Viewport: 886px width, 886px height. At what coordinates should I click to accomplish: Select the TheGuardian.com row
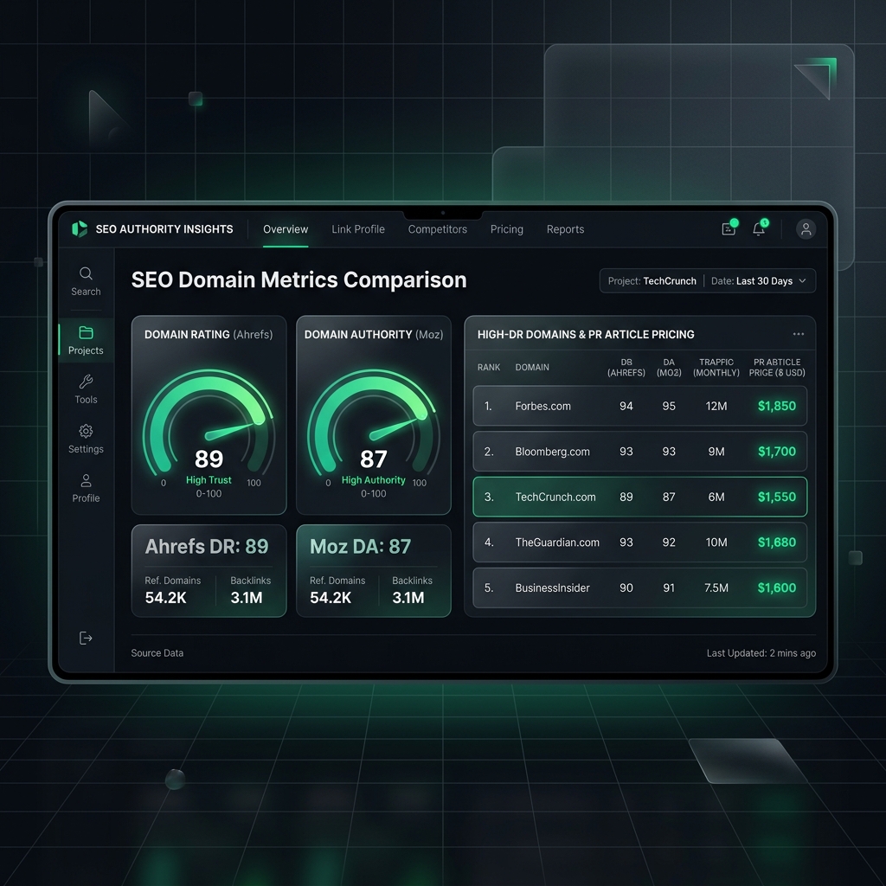[x=639, y=543]
